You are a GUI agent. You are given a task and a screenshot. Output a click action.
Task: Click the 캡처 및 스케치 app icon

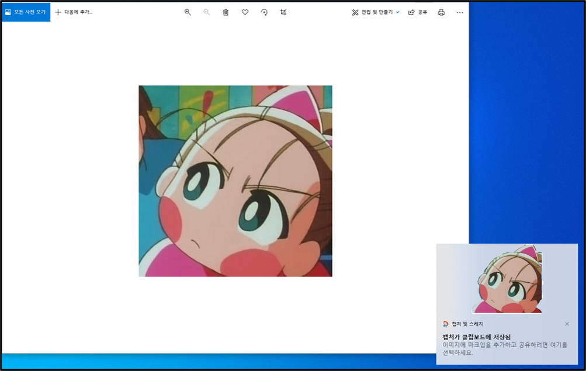445,324
